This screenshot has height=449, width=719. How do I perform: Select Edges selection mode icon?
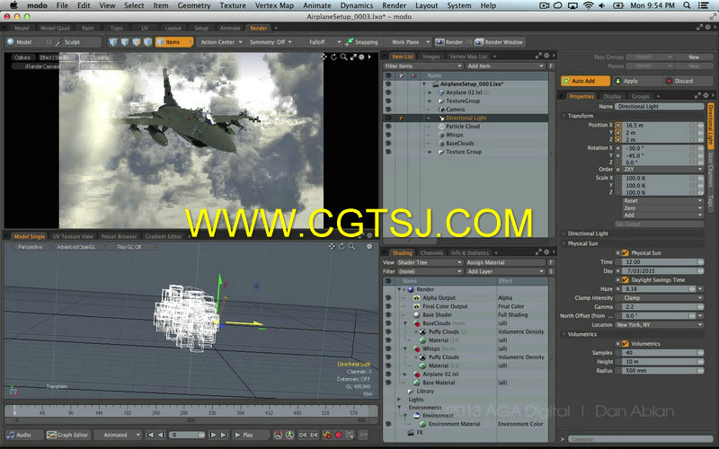tap(125, 42)
